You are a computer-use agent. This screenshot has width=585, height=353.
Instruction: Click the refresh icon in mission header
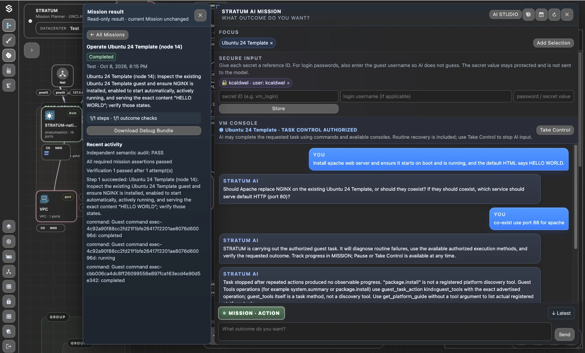[554, 15]
